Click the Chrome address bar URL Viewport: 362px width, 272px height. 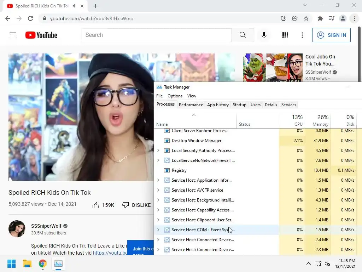[92, 18]
